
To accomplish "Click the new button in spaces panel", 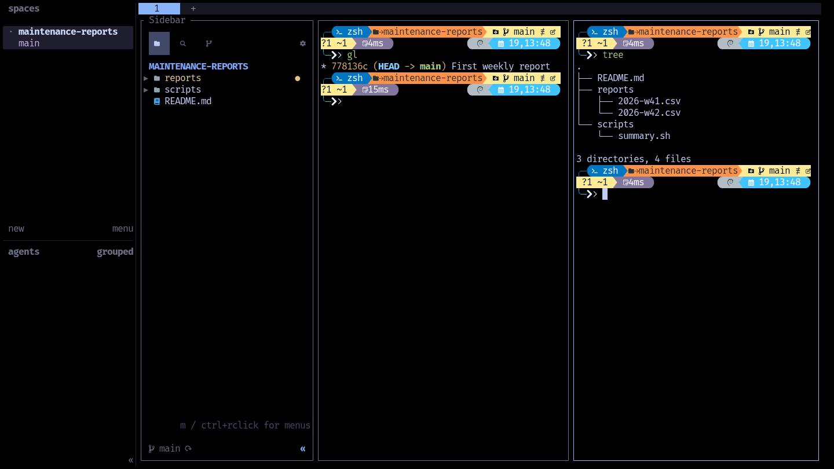I will (x=16, y=229).
